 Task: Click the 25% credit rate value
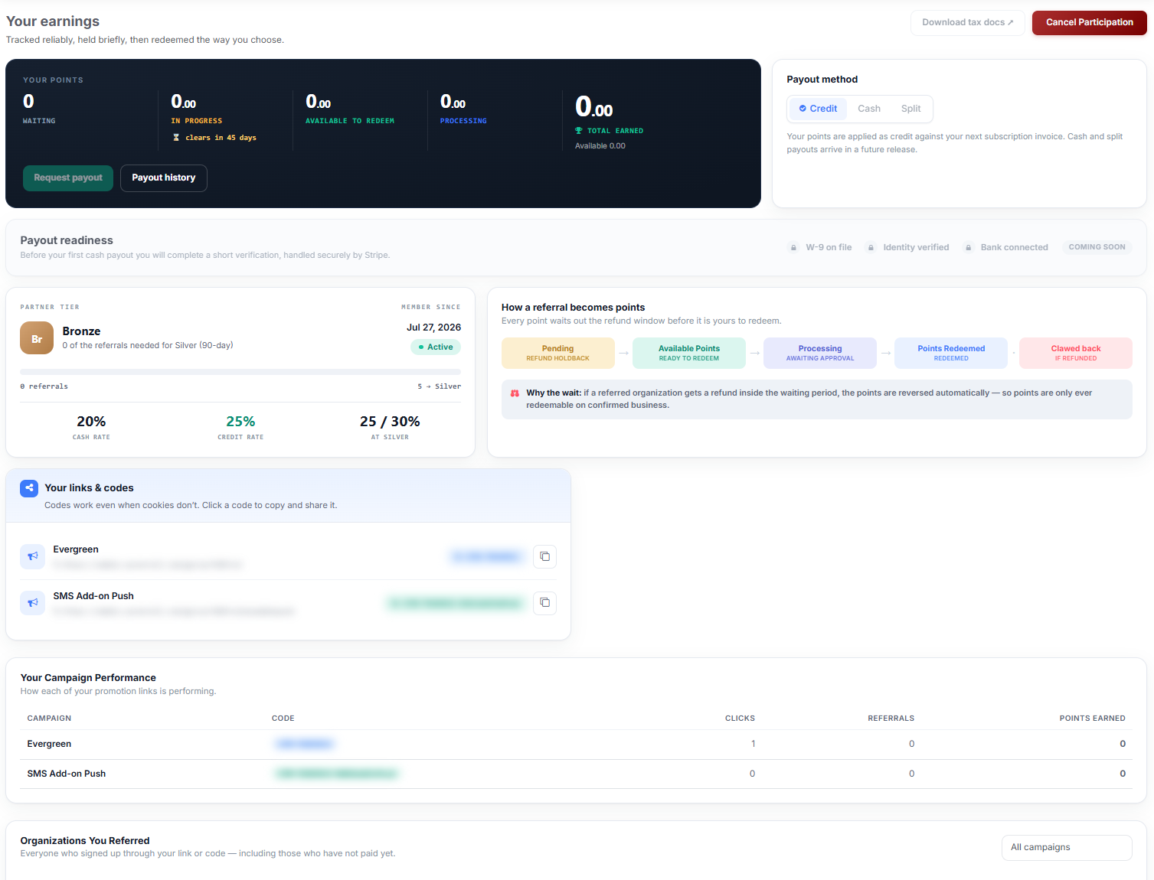(240, 422)
